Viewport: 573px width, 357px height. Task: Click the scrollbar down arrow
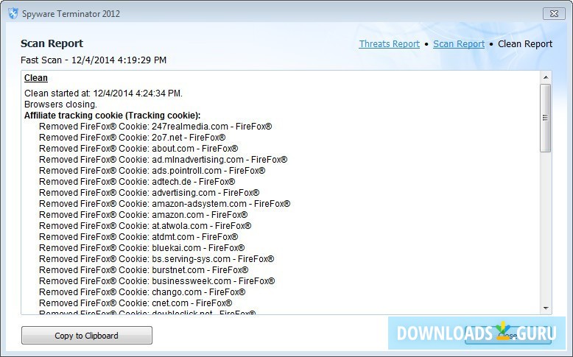[x=546, y=308]
